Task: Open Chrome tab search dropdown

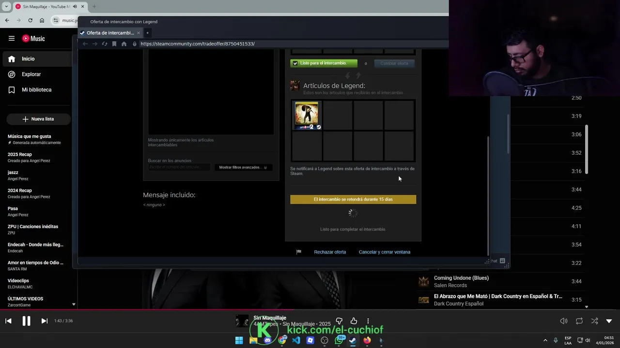Action: coord(6,7)
